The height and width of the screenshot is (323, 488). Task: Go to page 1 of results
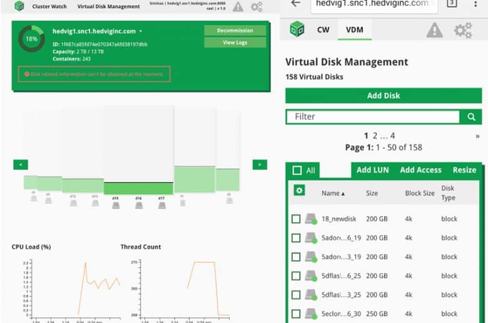point(366,136)
